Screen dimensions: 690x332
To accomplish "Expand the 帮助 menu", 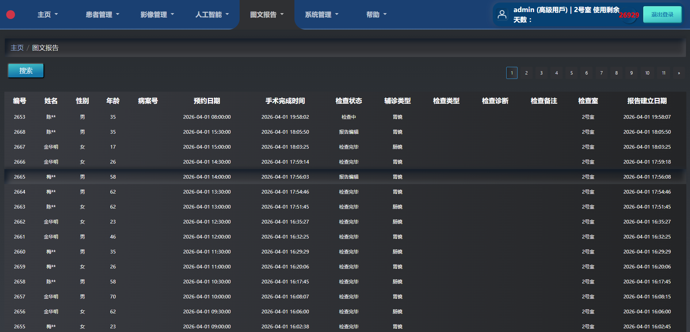I will (377, 15).
